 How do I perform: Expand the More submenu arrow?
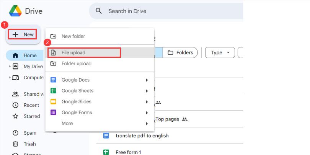(x=147, y=124)
